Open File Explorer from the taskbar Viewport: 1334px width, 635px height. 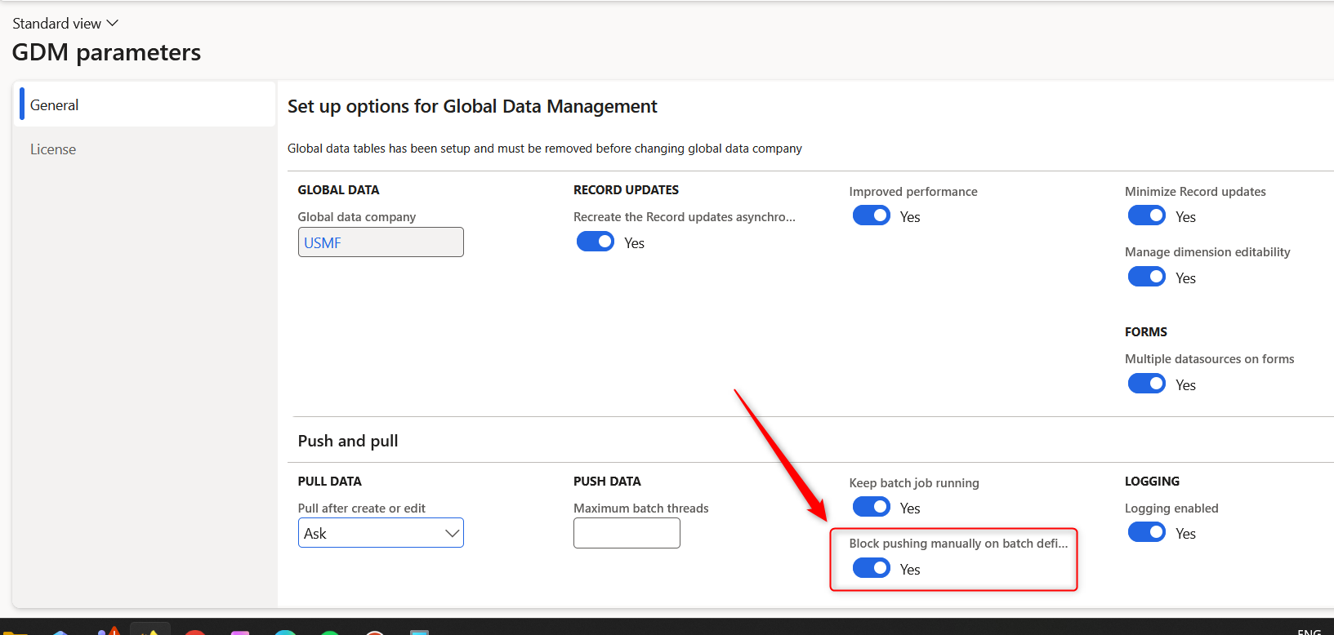[x=15, y=632]
